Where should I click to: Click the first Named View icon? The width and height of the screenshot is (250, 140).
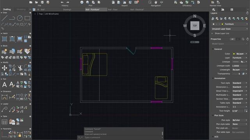pos(212,2)
